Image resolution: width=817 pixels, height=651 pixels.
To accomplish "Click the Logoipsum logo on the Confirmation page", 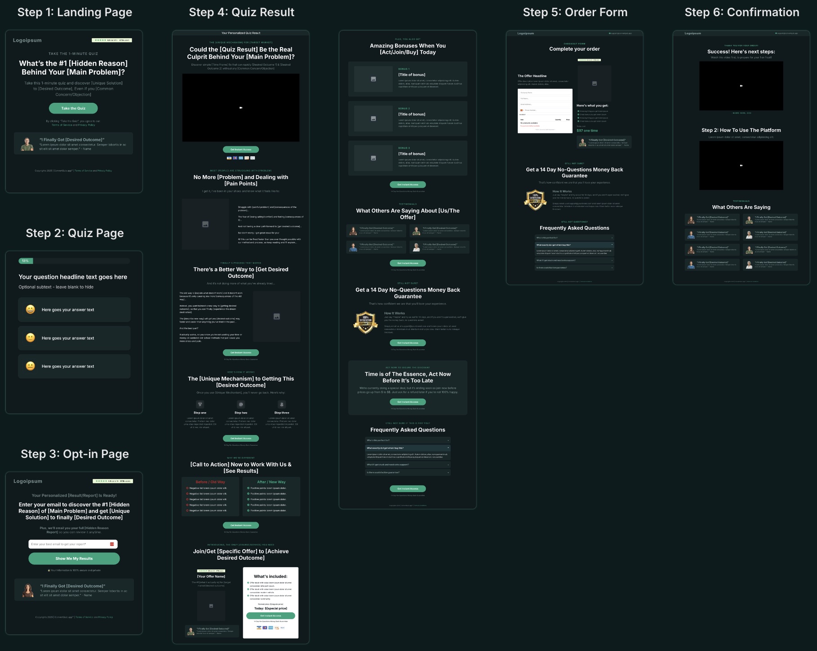I will [693, 33].
